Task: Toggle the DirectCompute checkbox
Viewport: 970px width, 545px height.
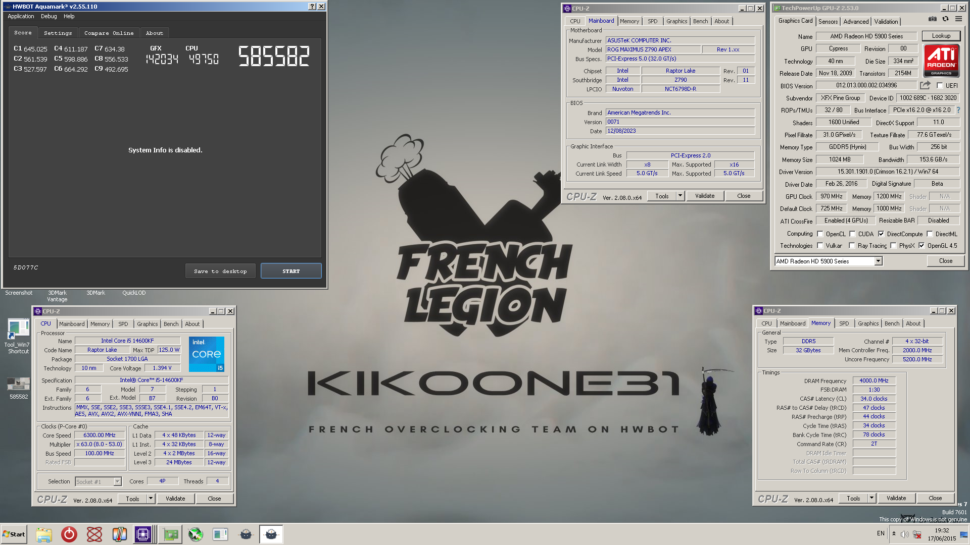Action: (881, 234)
